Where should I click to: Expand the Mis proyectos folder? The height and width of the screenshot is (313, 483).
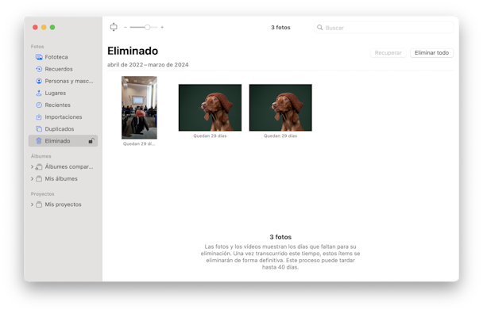coord(32,204)
